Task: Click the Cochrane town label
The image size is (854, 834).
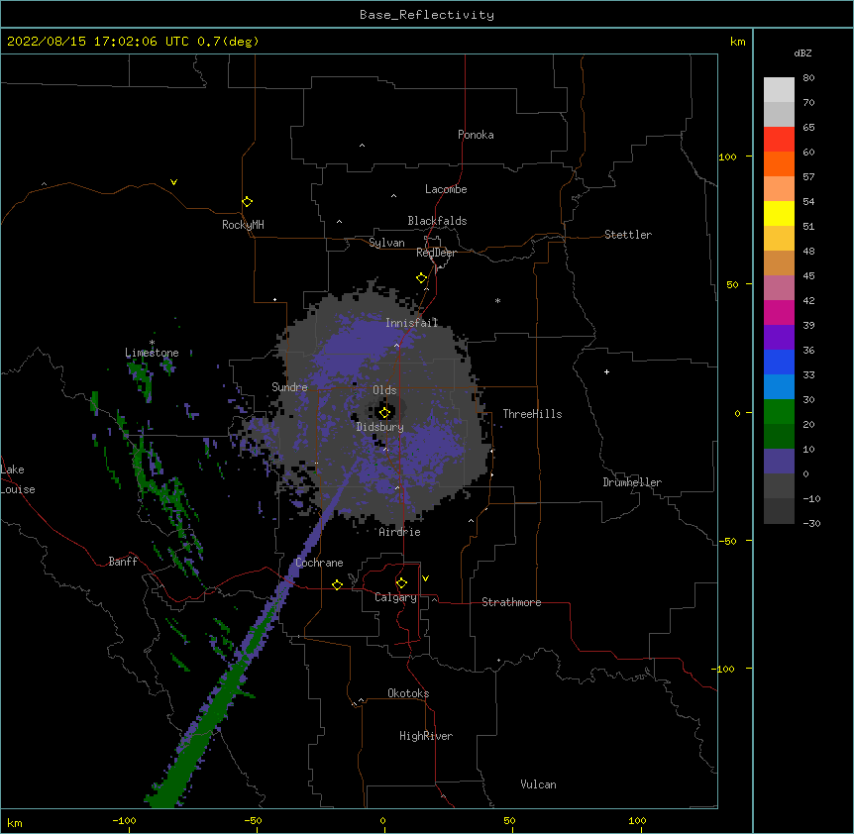Action: coord(319,563)
